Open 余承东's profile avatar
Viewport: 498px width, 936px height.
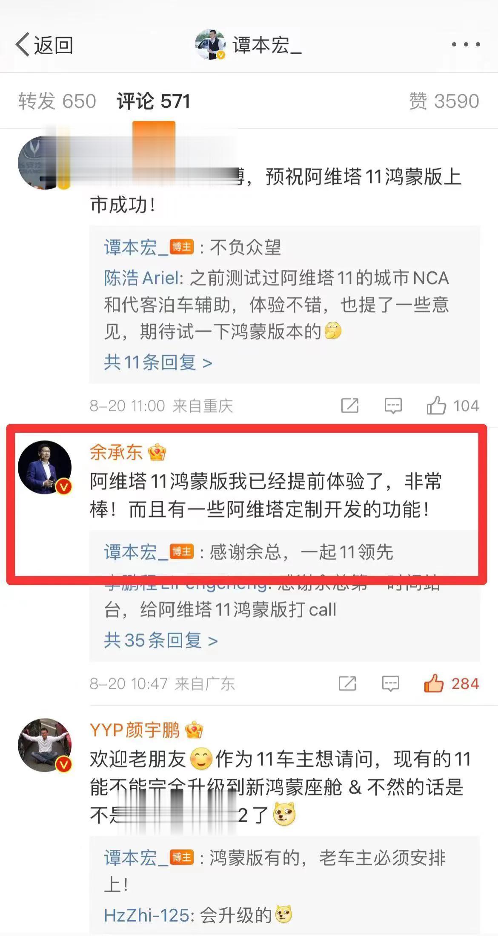pyautogui.click(x=45, y=467)
